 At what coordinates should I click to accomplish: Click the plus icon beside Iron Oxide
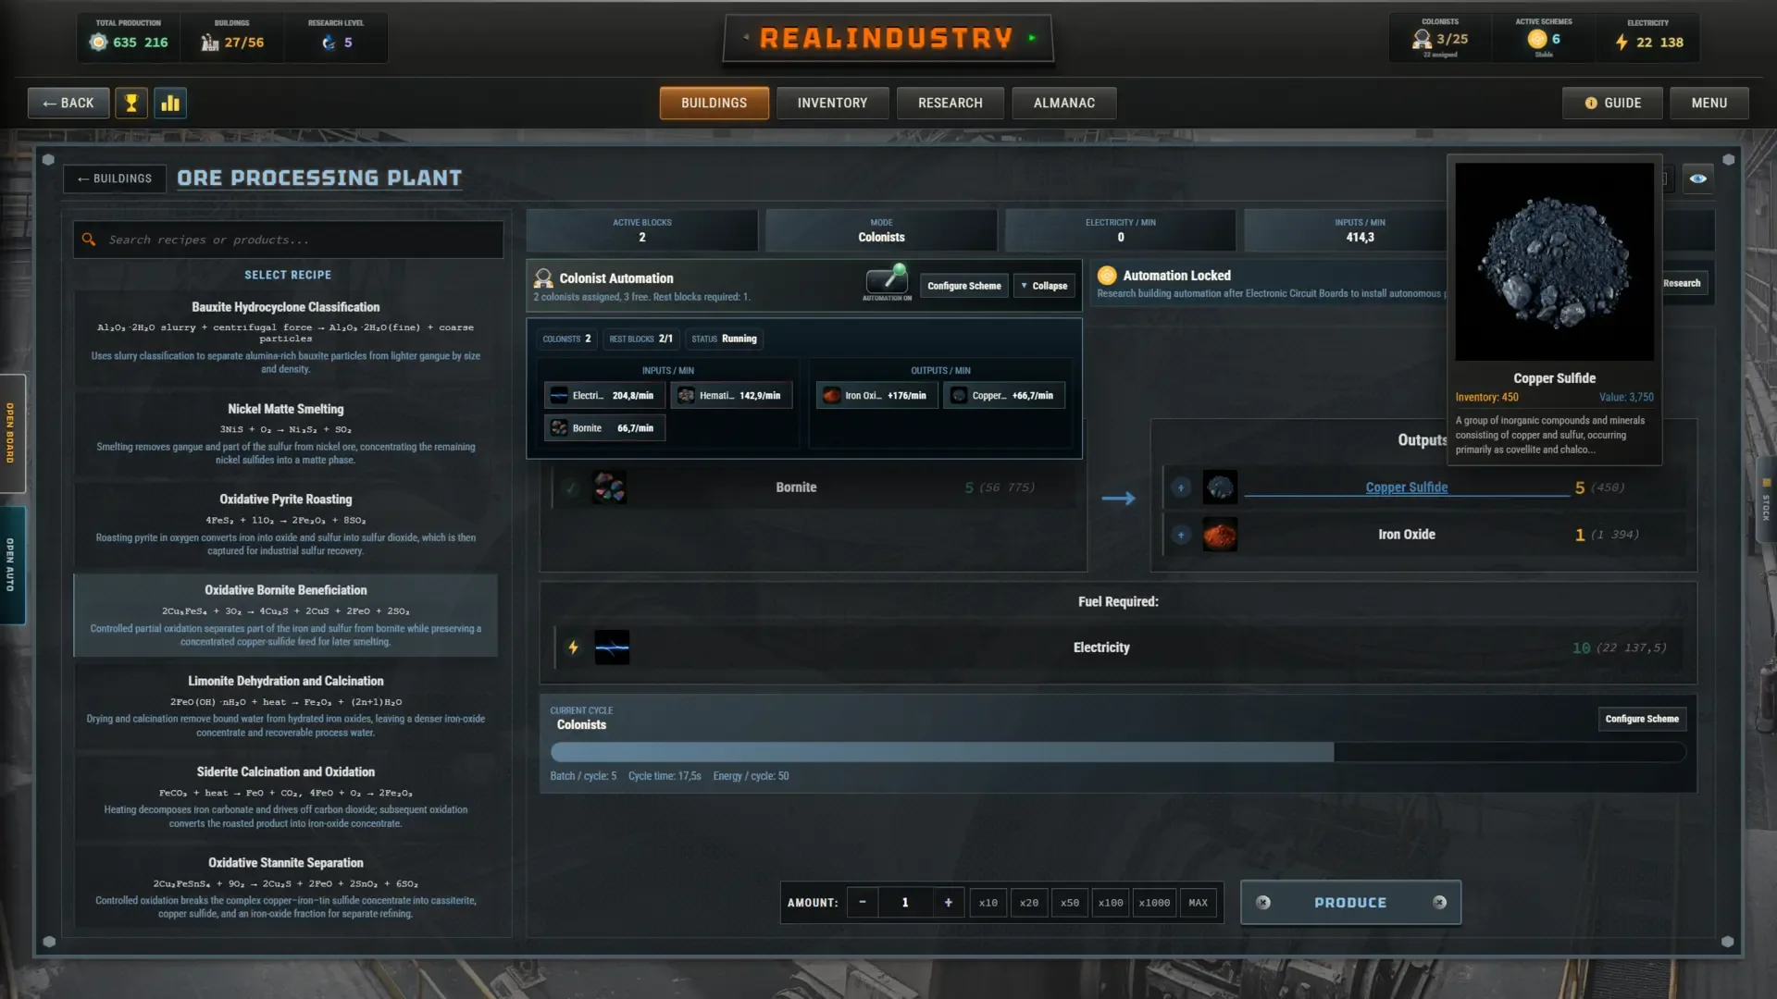pyautogui.click(x=1181, y=535)
